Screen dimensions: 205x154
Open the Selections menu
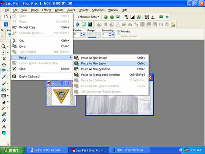point(98,10)
